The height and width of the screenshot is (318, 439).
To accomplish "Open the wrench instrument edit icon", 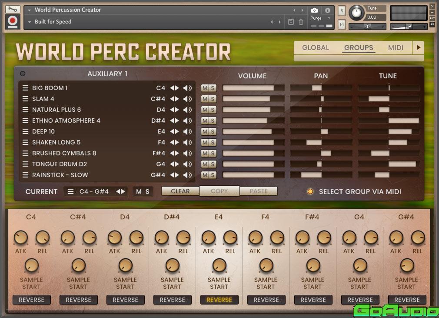I will [x=13, y=9].
